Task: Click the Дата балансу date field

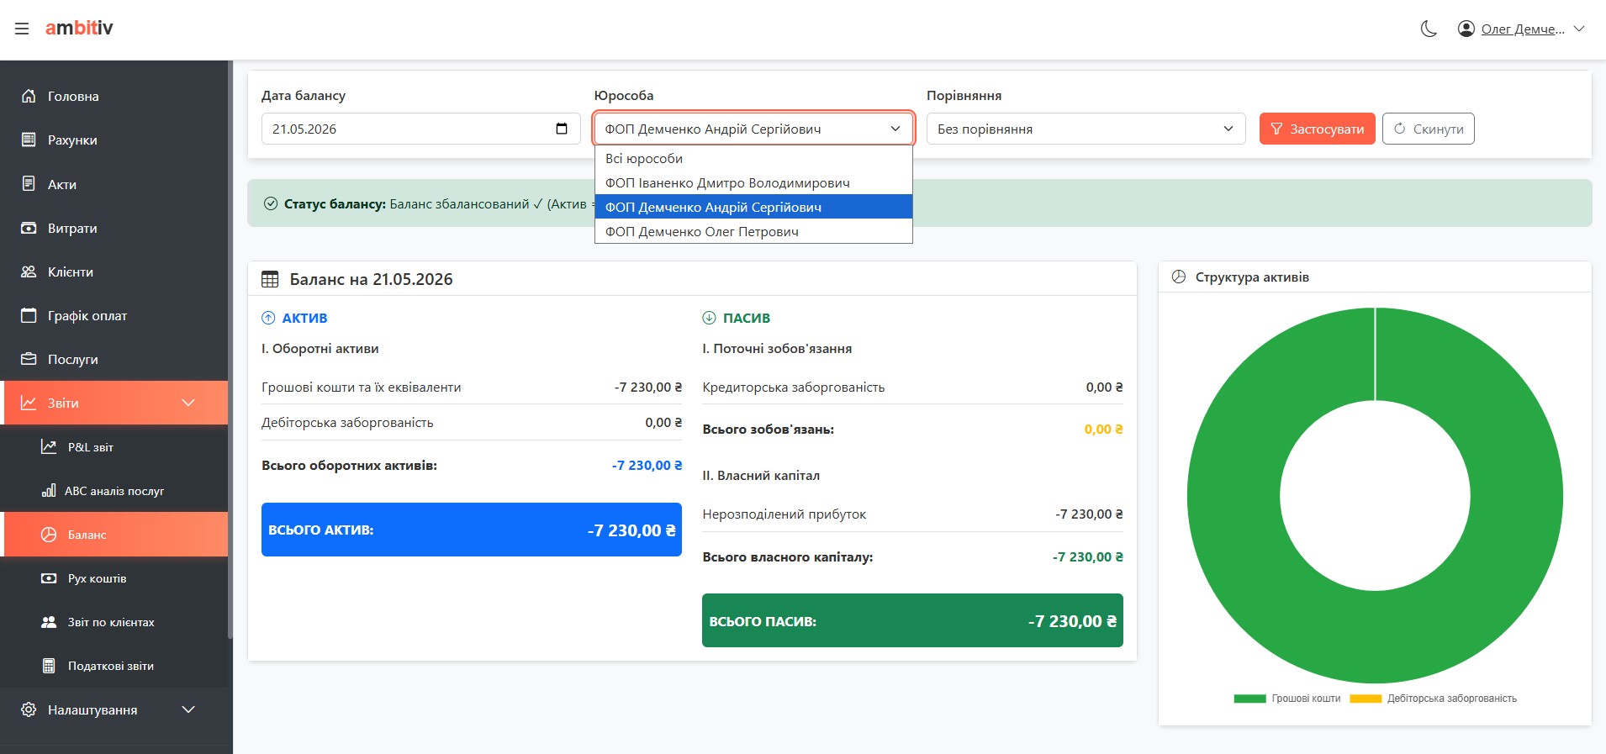Action: [420, 129]
